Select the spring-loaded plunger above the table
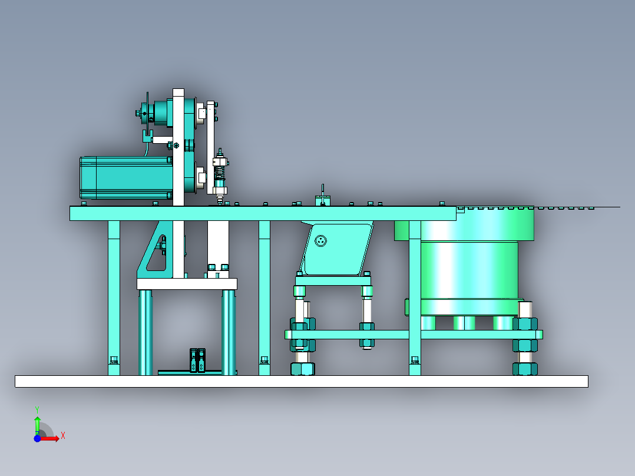Image resolution: width=635 pixels, height=476 pixels. (220, 175)
